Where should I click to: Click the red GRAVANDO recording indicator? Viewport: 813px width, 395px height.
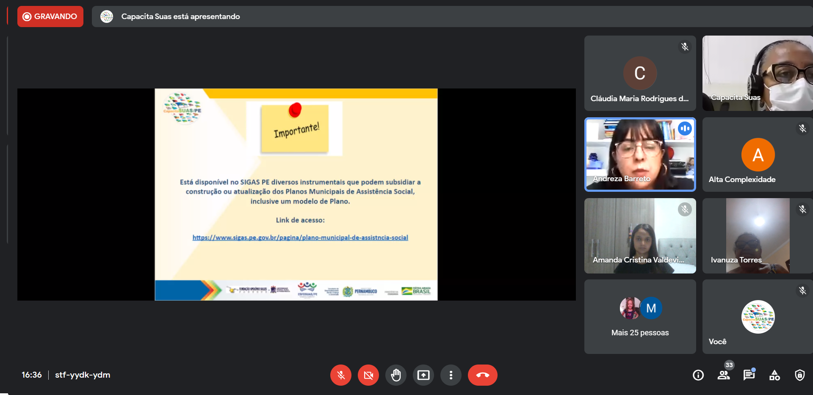tap(50, 17)
